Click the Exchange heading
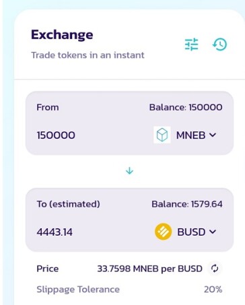This screenshot has width=245, height=305. [62, 35]
